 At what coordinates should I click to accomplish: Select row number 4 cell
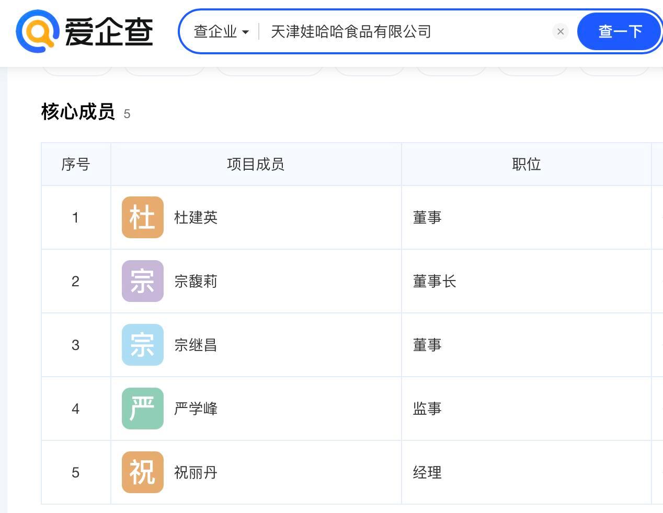coord(76,409)
